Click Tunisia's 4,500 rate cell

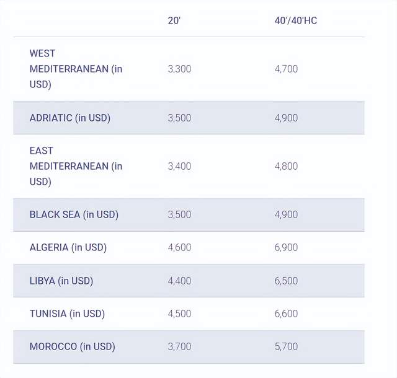(x=179, y=314)
